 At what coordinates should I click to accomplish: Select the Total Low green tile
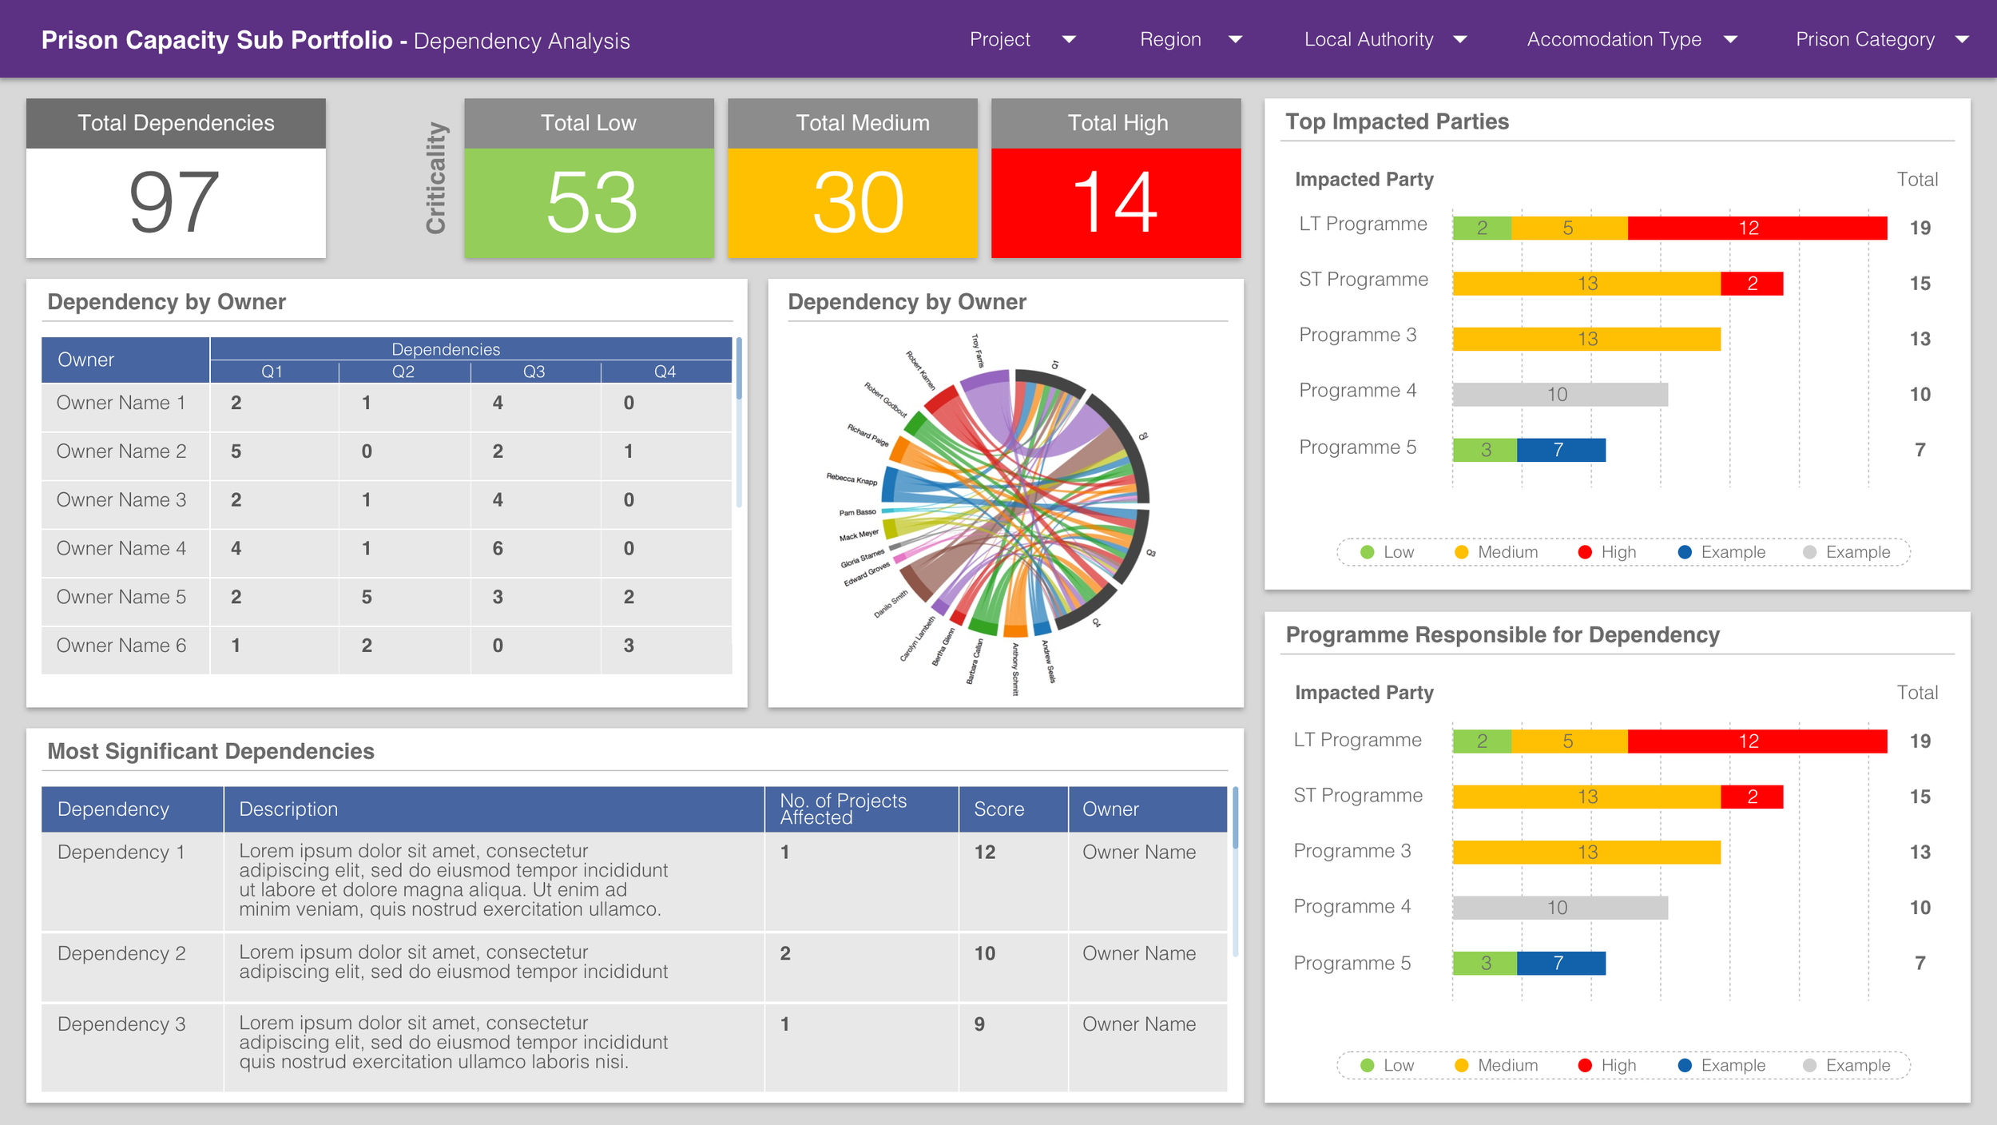coord(589,202)
